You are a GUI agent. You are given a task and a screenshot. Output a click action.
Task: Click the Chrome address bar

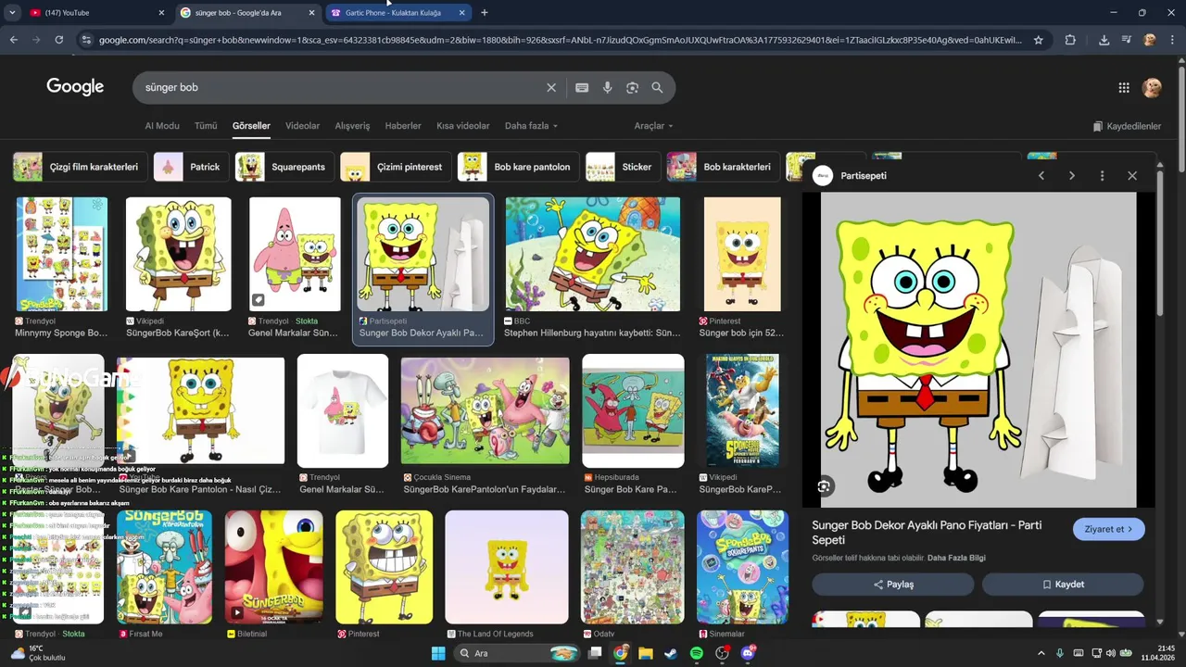coord(560,40)
